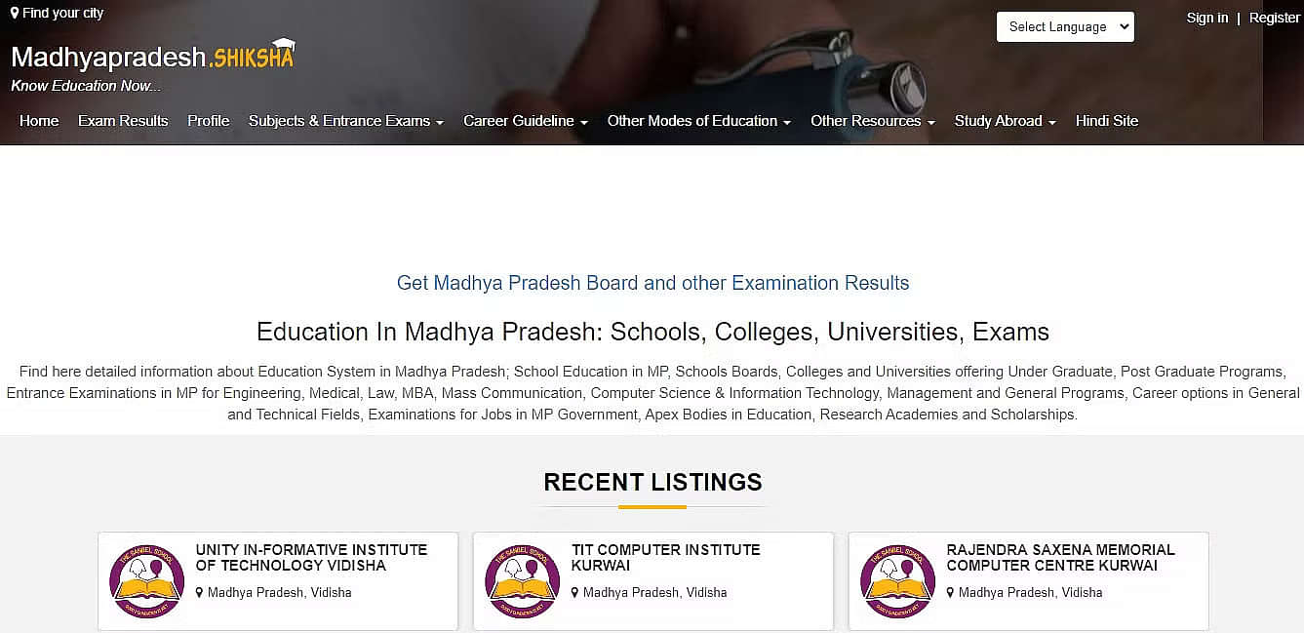Open the Select Language dropdown
Screen dimensions: 1304x633
(x=1065, y=26)
